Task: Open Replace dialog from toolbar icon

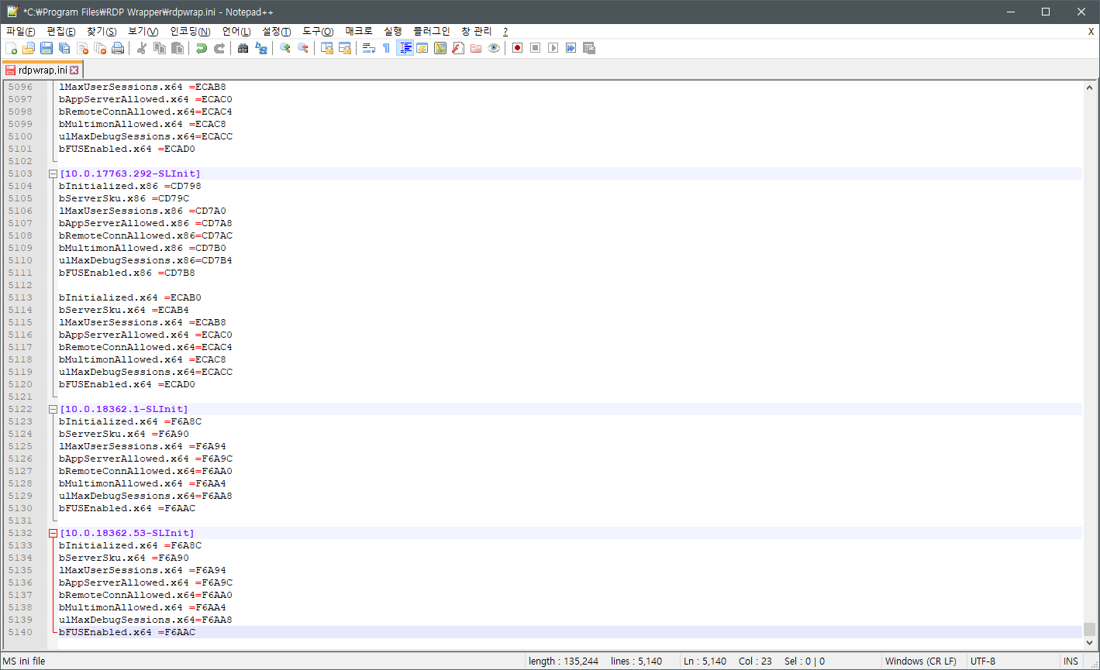Action: coord(261,48)
